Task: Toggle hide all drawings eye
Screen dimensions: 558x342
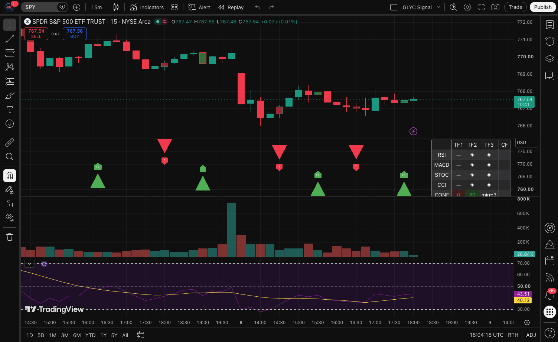Action: 10,217
